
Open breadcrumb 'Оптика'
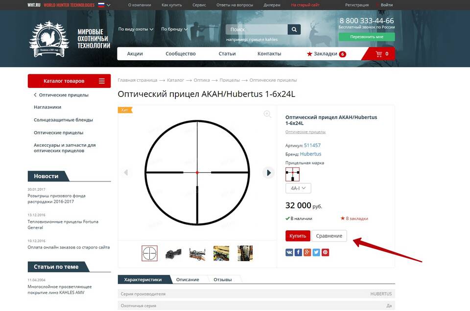[202, 80]
